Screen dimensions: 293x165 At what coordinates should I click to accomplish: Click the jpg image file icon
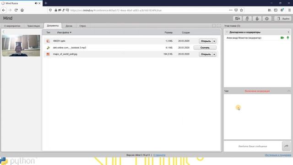pos(48,54)
